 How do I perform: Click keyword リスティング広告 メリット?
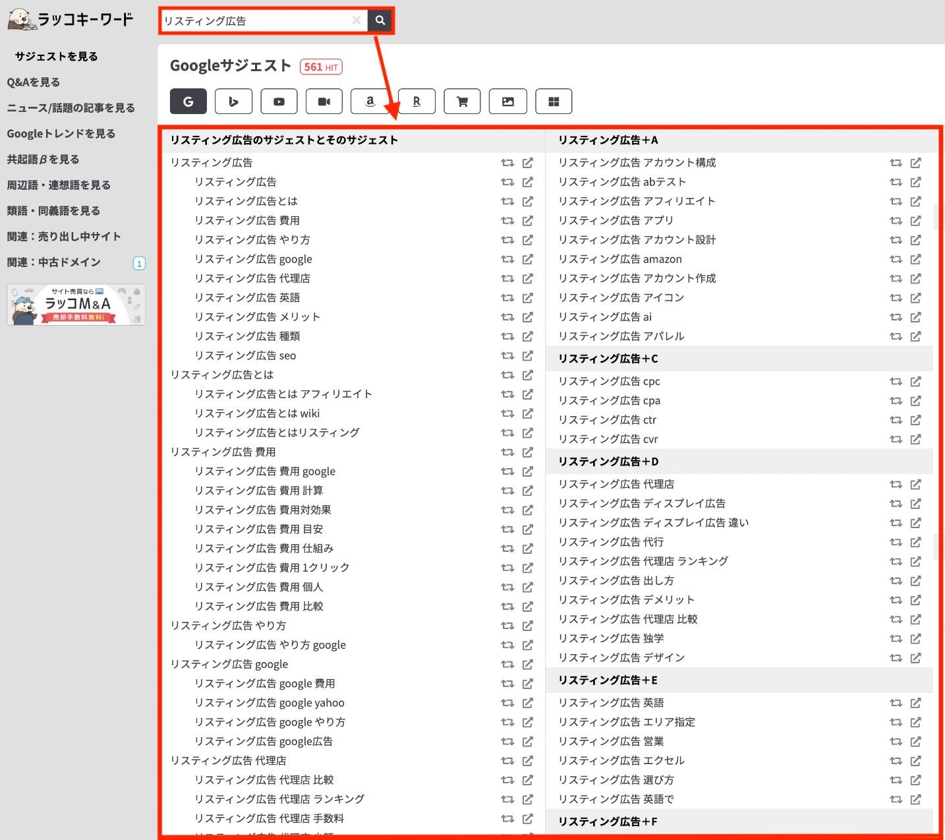point(258,317)
